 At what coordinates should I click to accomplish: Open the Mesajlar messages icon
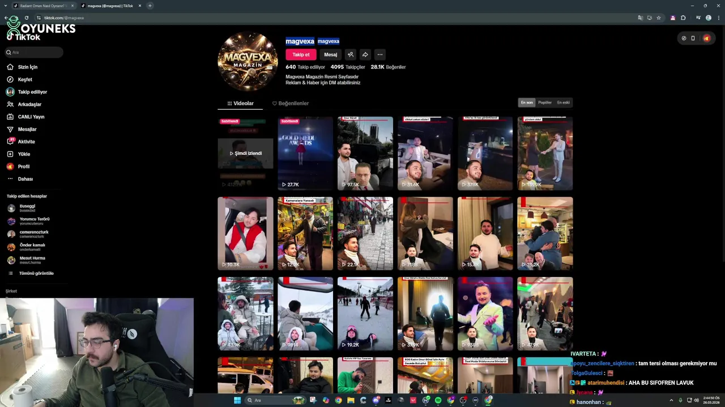(10, 129)
